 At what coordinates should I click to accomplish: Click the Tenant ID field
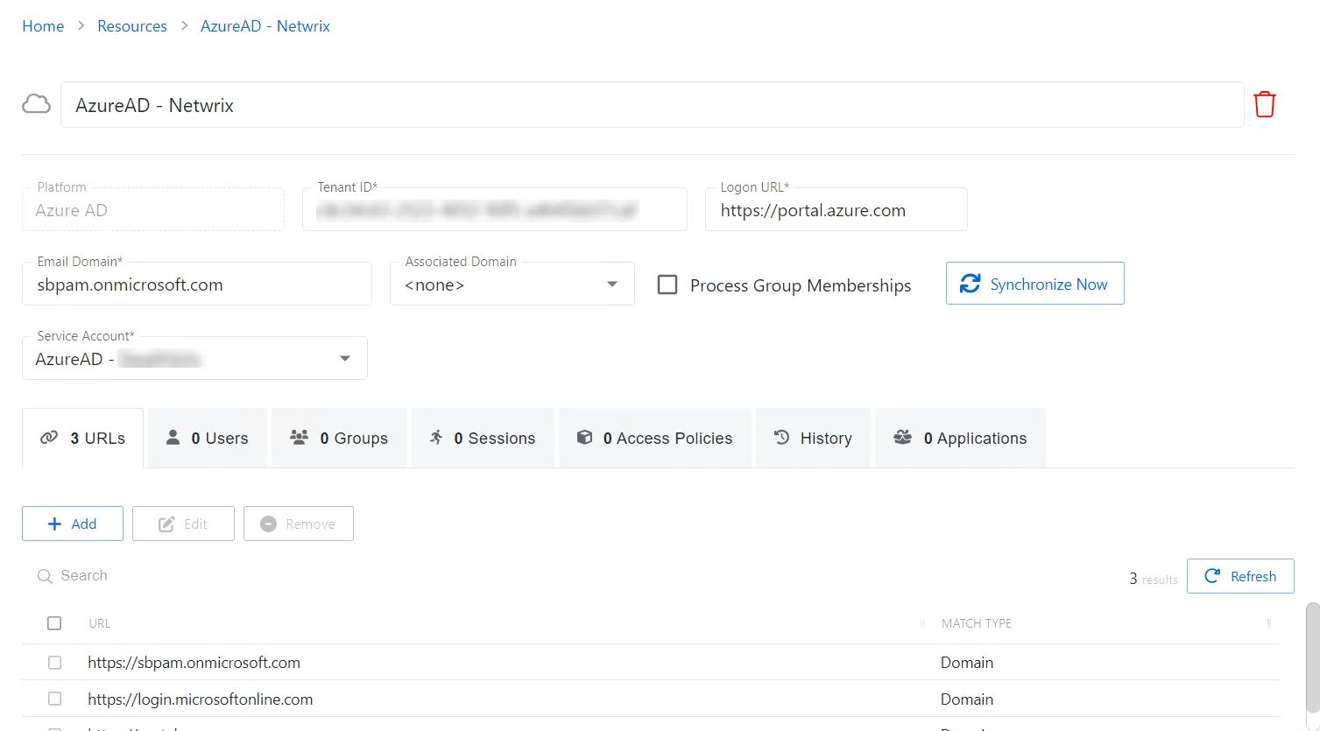[x=494, y=210]
